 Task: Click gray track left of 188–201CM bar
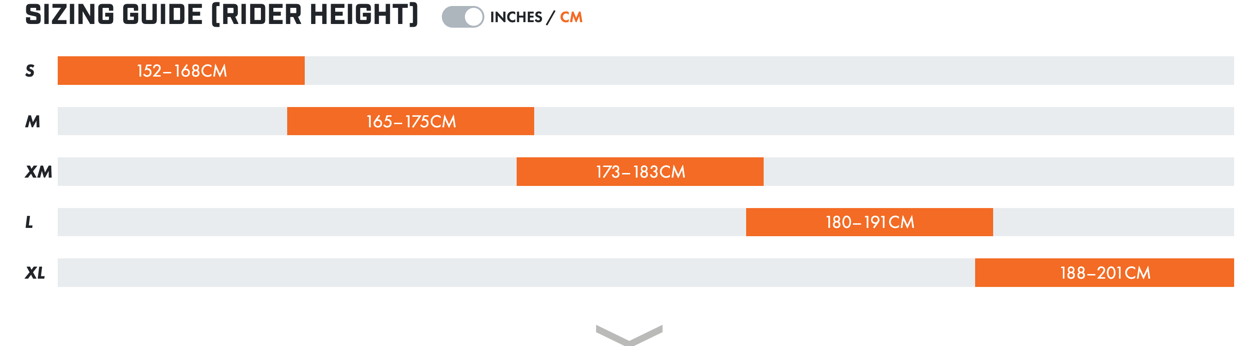tap(516, 273)
